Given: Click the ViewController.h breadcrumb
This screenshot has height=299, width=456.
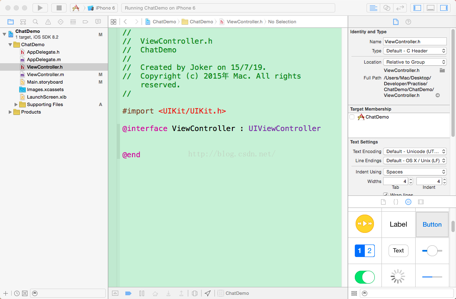Looking at the screenshot, I should [x=241, y=22].
